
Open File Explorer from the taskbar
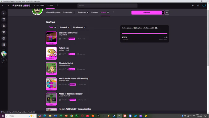(50, 116)
